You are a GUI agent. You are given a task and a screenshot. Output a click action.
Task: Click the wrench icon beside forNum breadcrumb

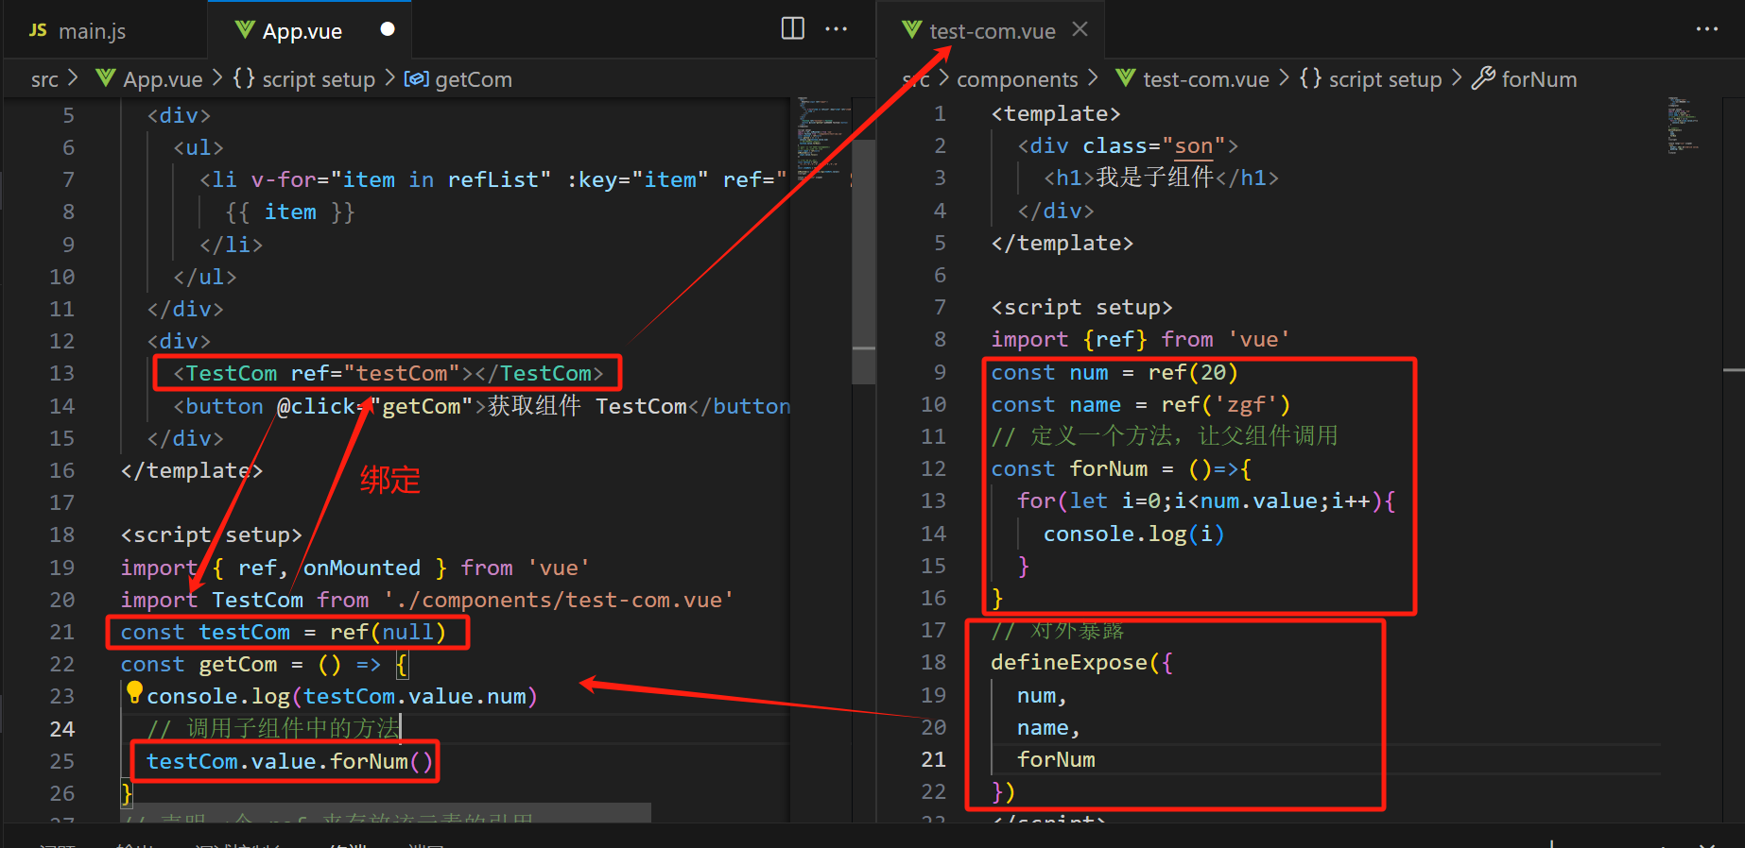1483,78
